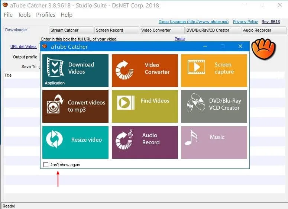Open the Tools menu
The image size is (288, 209).
(x=24, y=15)
